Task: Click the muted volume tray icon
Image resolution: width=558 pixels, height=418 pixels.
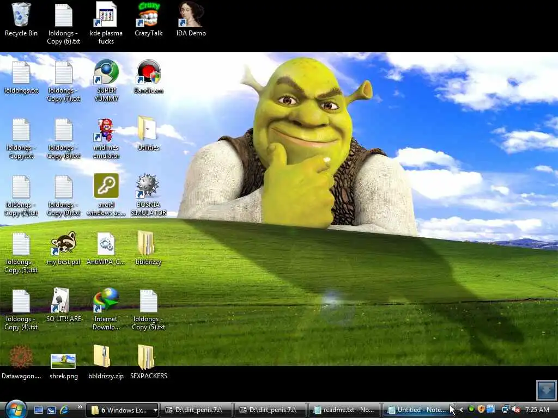Action: (517, 409)
